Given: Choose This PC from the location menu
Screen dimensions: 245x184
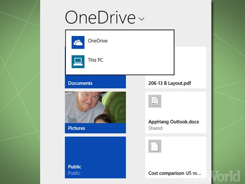Looking at the screenshot, I should pyautogui.click(x=119, y=62).
